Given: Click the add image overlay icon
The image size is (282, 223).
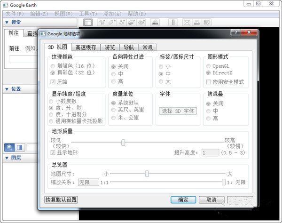Looking at the screenshot, I should point(131,23).
